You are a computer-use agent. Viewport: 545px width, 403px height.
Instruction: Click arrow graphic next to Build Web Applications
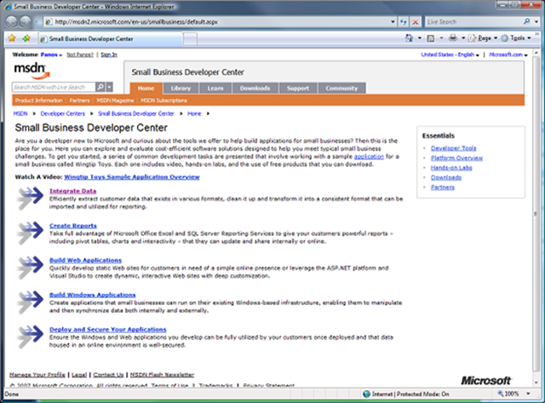pyautogui.click(x=31, y=268)
